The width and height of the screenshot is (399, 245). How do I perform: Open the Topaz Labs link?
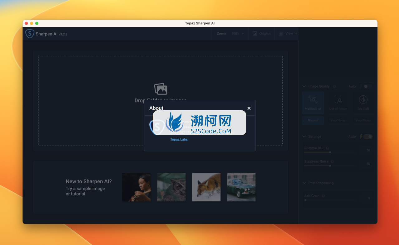pyautogui.click(x=179, y=139)
